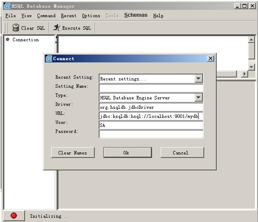Open the Type dropdown list
This screenshot has height=222, width=258.
(x=198, y=97)
